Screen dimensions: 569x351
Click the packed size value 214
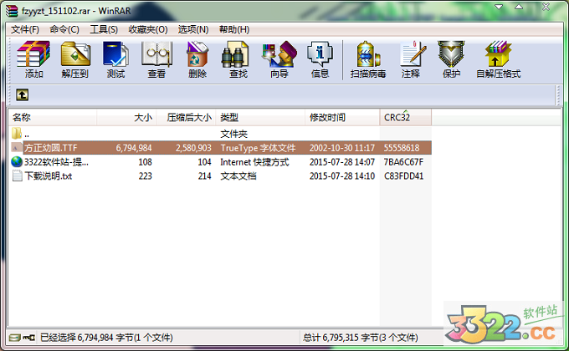204,176
